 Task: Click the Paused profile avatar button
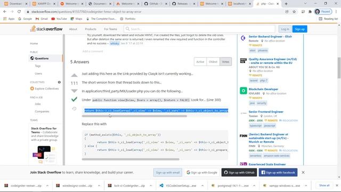coord(323,12)
